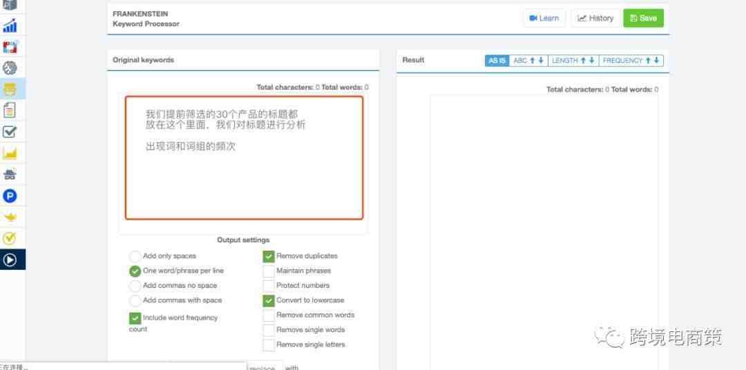This screenshot has width=746, height=370.
Task: Open the Trendster bar-chart tool in sidebar
Action: 10,26
